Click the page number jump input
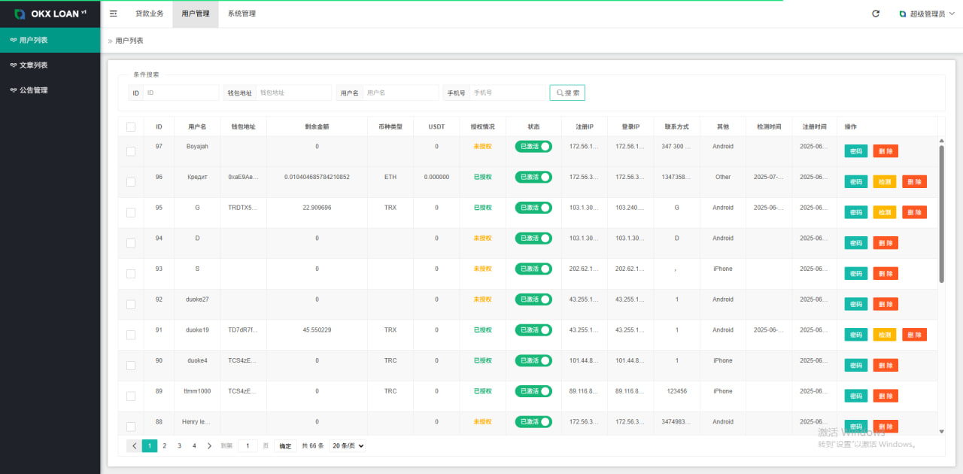Image resolution: width=963 pixels, height=474 pixels. (x=248, y=445)
